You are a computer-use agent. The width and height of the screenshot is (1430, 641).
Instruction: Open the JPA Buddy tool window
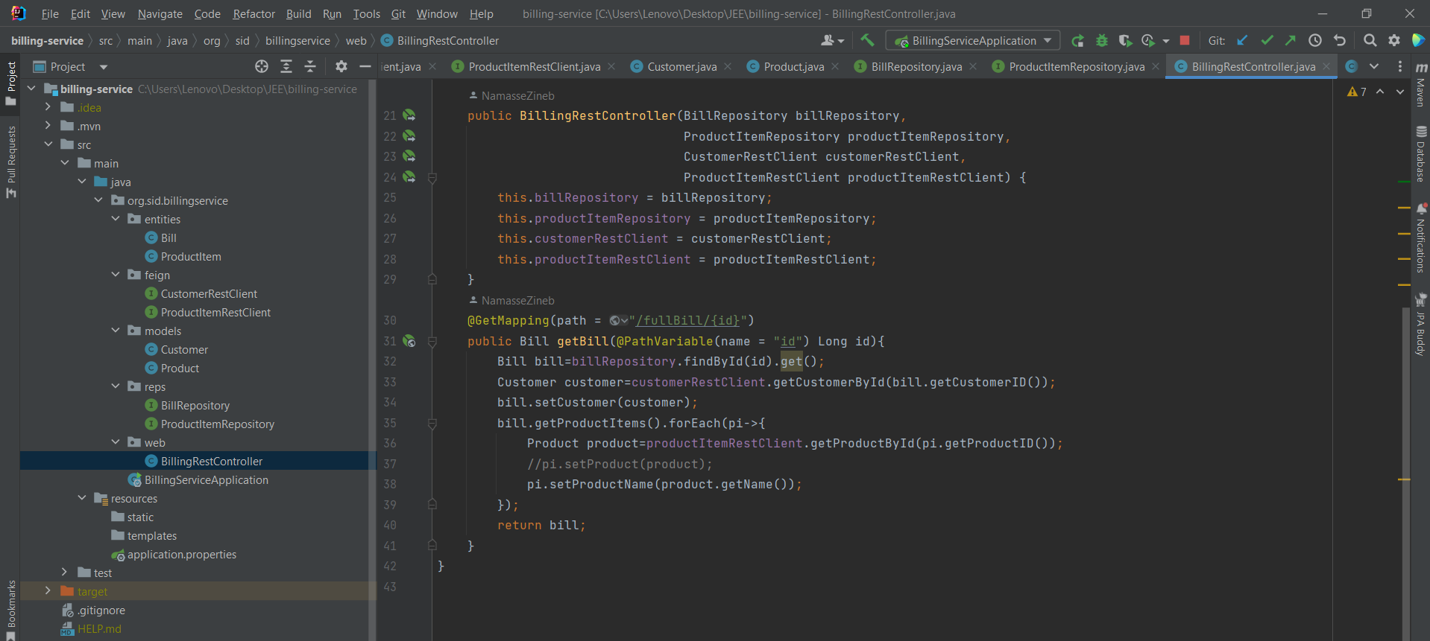click(1421, 325)
